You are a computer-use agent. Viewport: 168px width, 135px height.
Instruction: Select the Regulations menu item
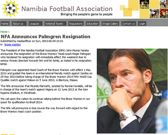(x=76, y=24)
